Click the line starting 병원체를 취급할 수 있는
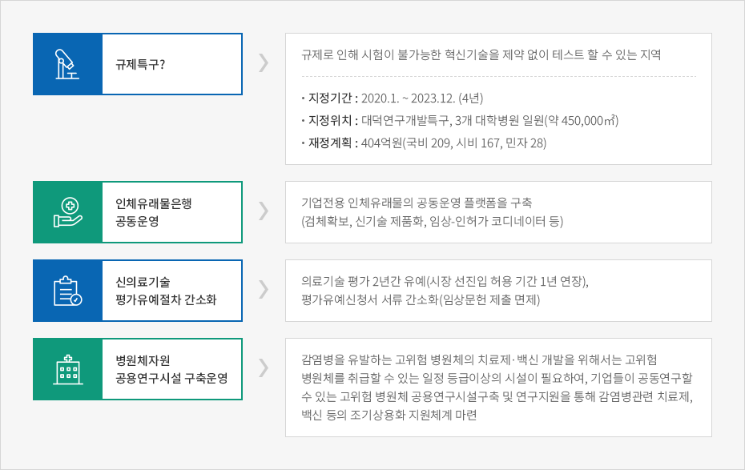745x470 pixels. (497, 379)
